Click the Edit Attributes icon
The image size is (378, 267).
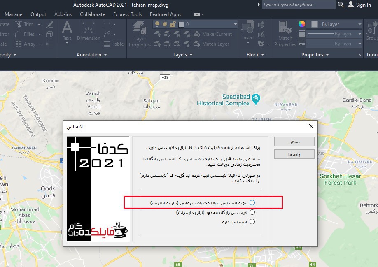[261, 44]
